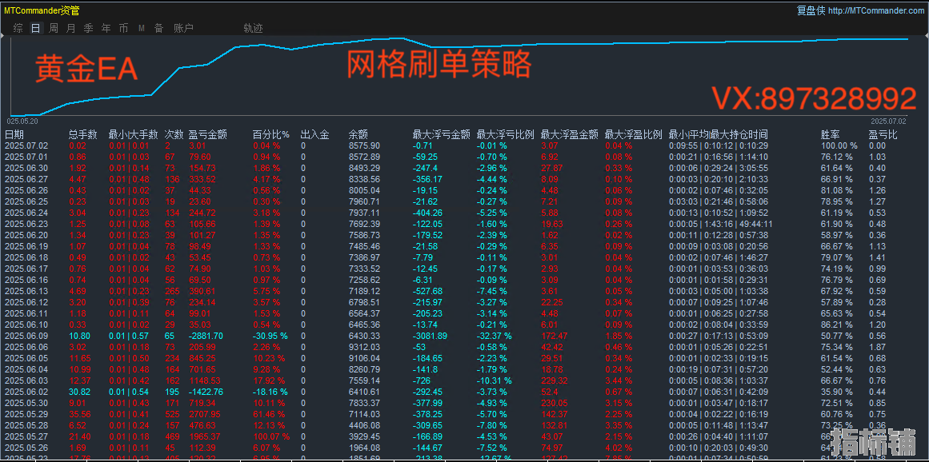Click the 最大浮盈比例 column header

pos(634,134)
